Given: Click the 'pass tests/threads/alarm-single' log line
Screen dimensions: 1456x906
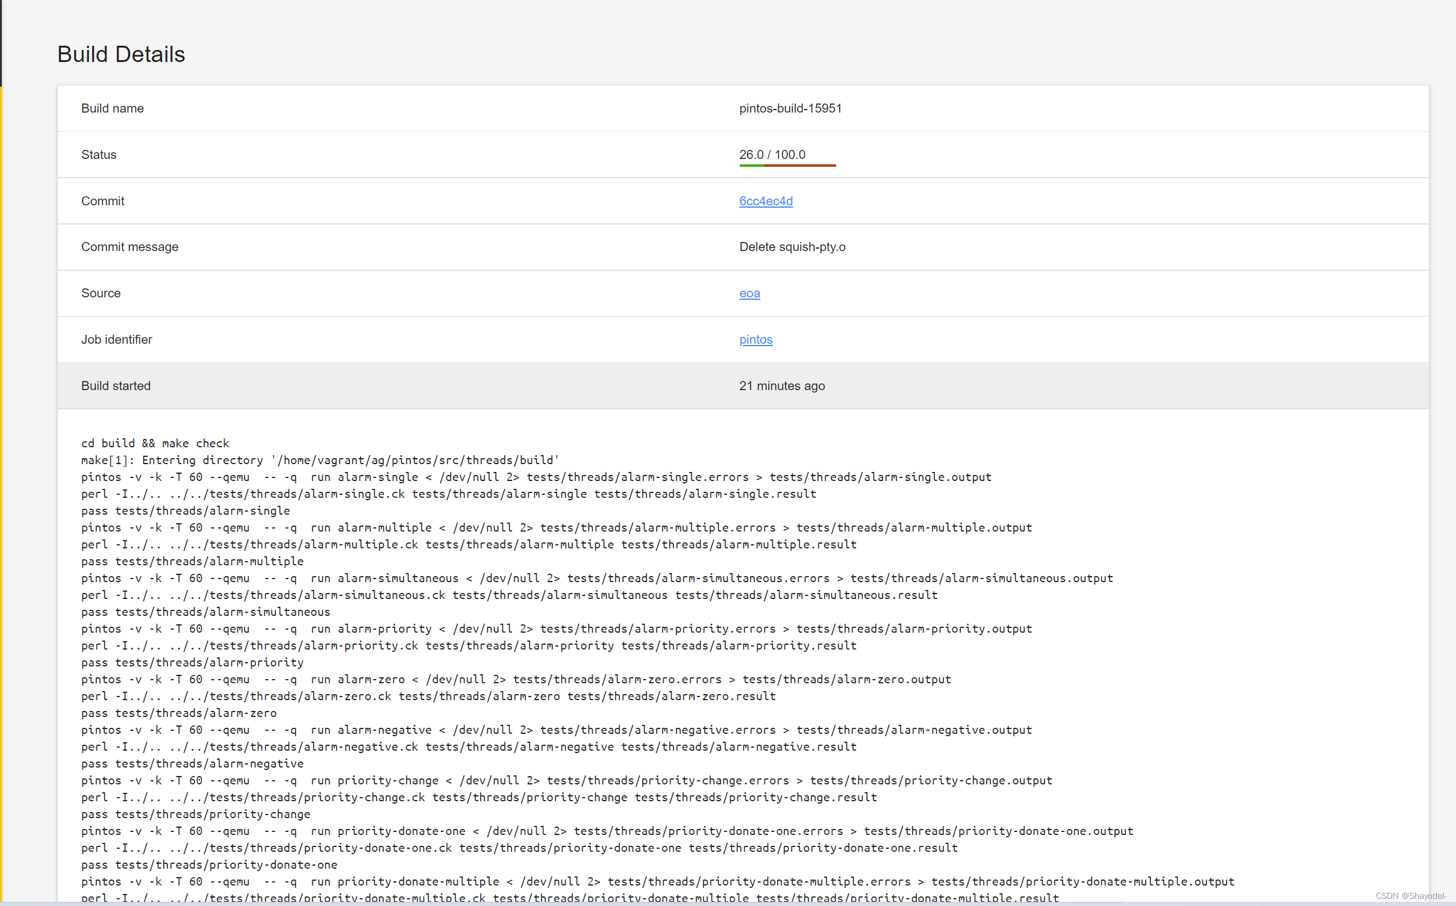Looking at the screenshot, I should [186, 511].
